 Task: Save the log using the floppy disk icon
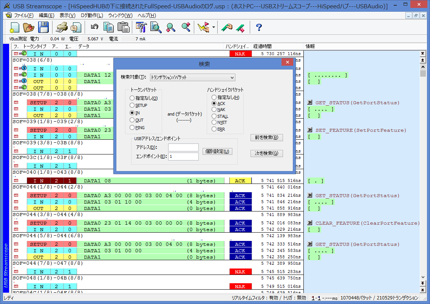(43, 28)
